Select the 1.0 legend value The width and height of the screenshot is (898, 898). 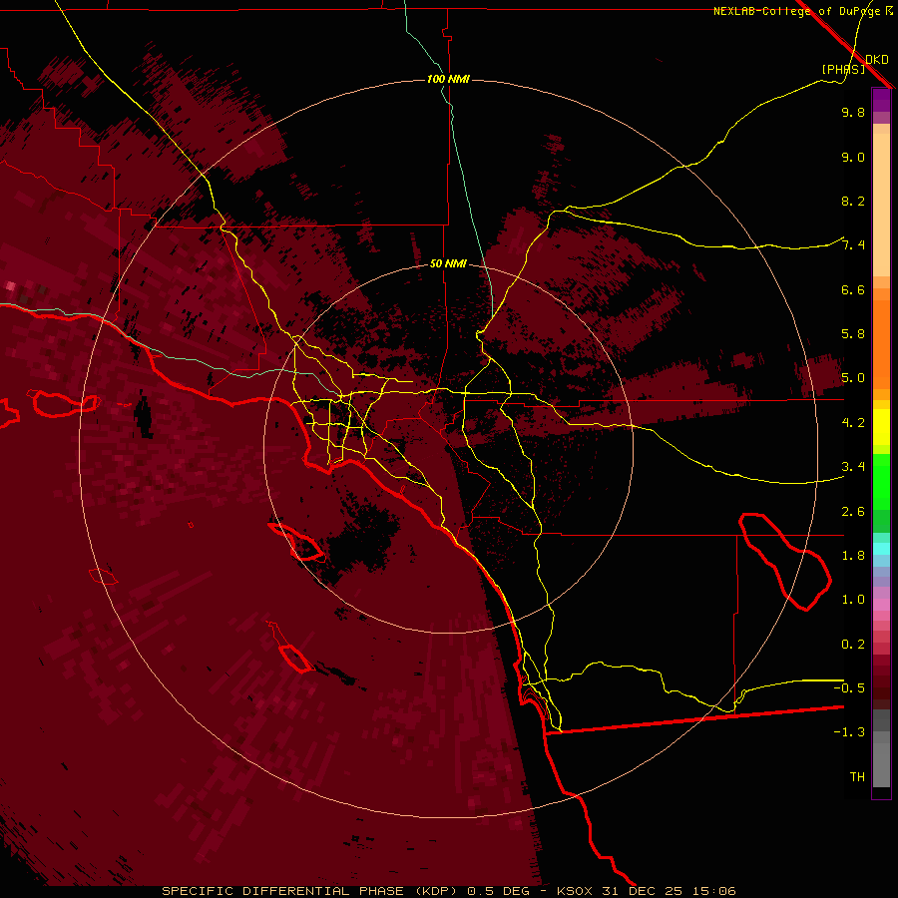(853, 600)
